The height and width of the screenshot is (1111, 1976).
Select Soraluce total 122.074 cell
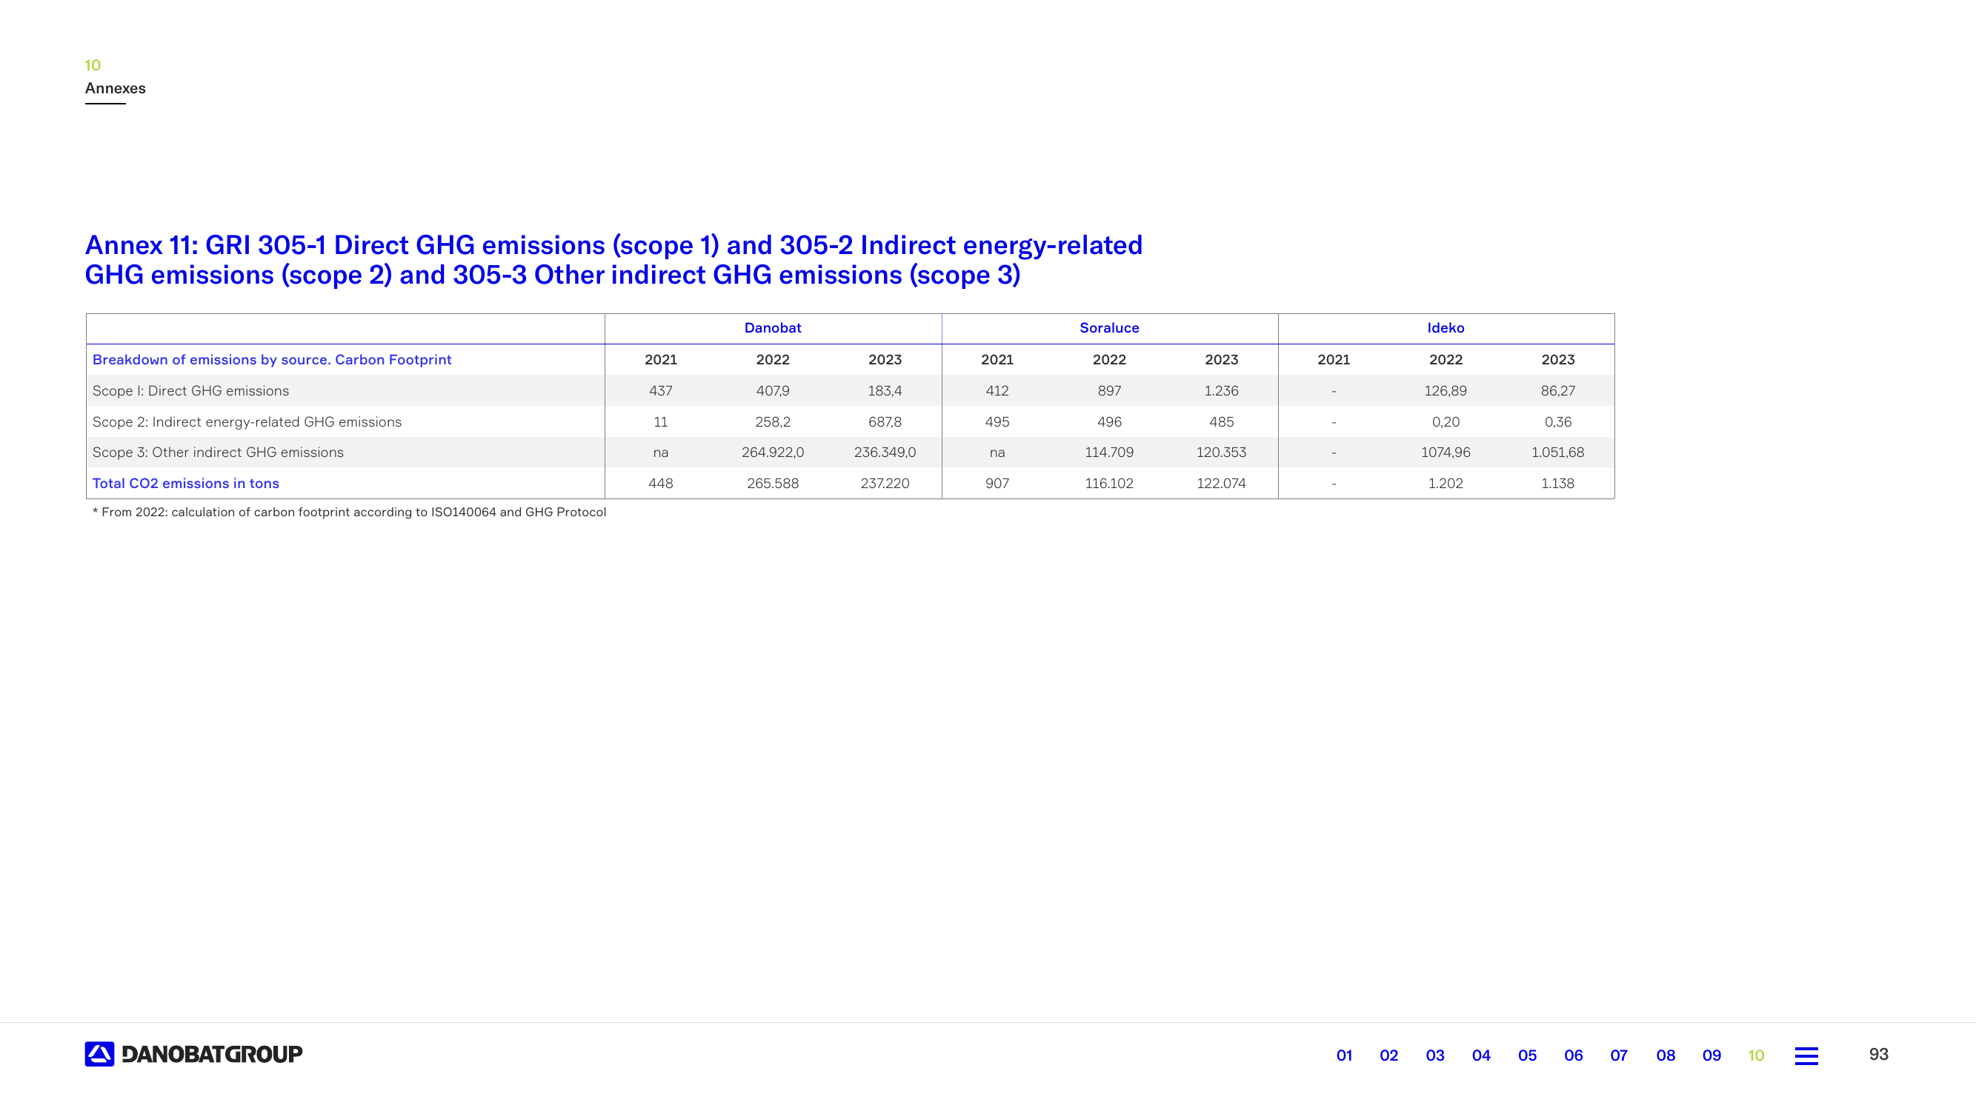pos(1221,484)
